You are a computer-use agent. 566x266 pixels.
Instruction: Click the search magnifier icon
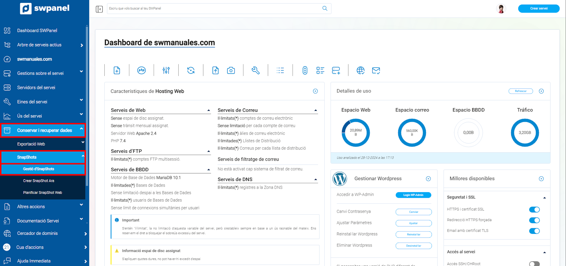[x=325, y=8]
